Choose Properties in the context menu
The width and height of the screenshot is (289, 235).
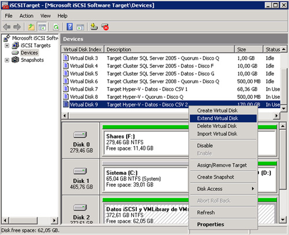(x=223, y=224)
